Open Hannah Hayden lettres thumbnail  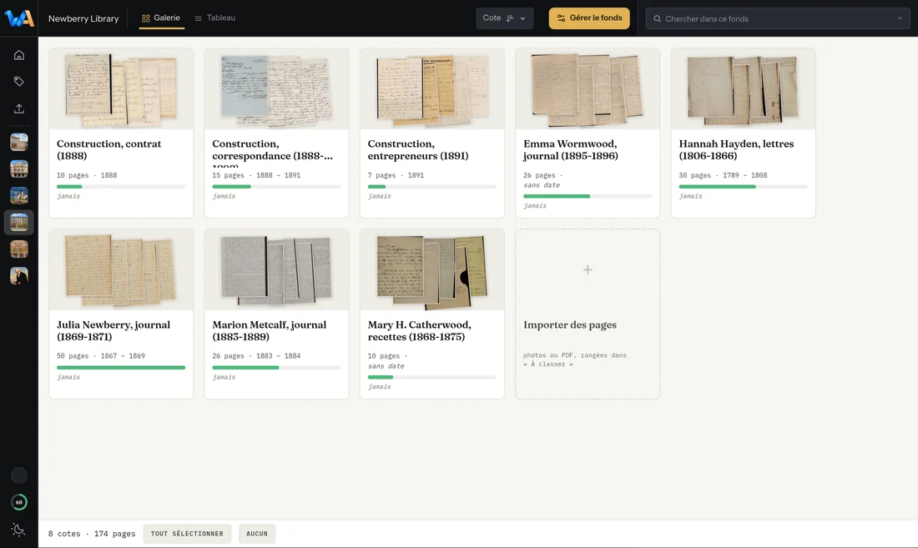point(743,89)
